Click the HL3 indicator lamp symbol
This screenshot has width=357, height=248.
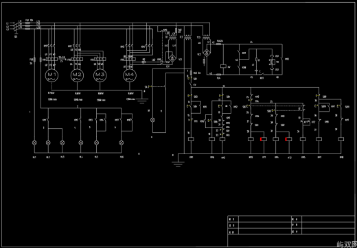(x=62, y=142)
